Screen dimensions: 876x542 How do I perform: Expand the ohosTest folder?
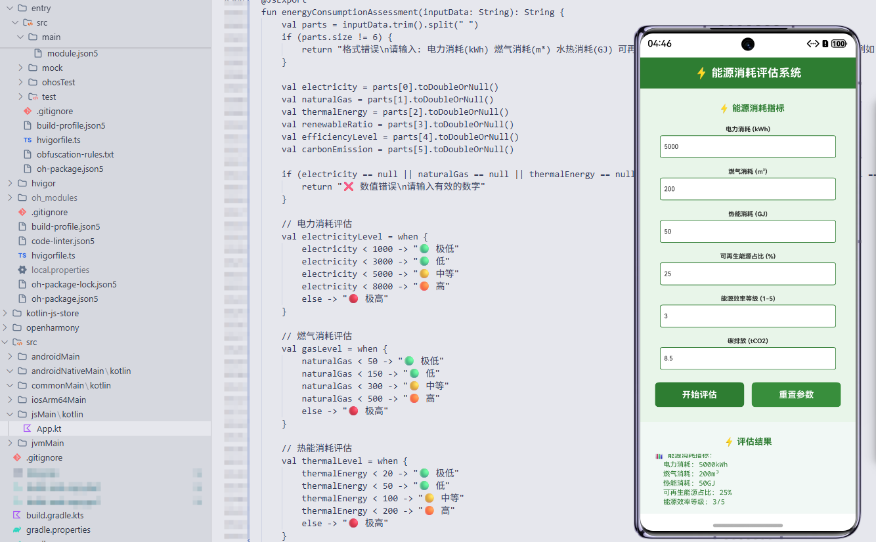[x=21, y=82]
